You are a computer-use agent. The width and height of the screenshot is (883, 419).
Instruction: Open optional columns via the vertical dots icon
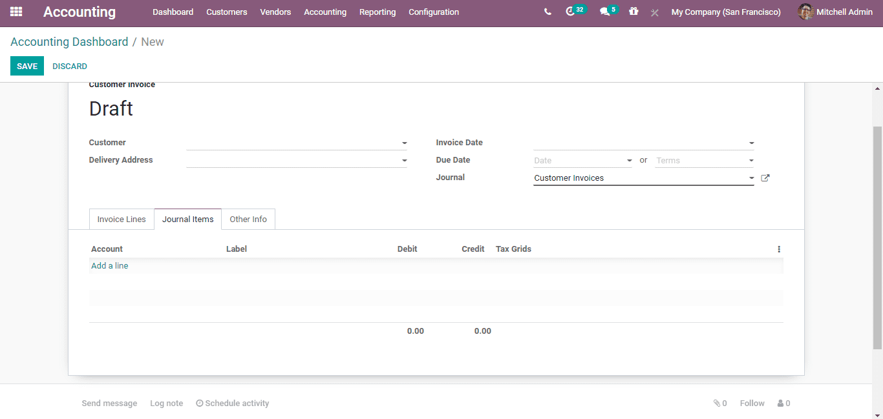[x=778, y=249]
